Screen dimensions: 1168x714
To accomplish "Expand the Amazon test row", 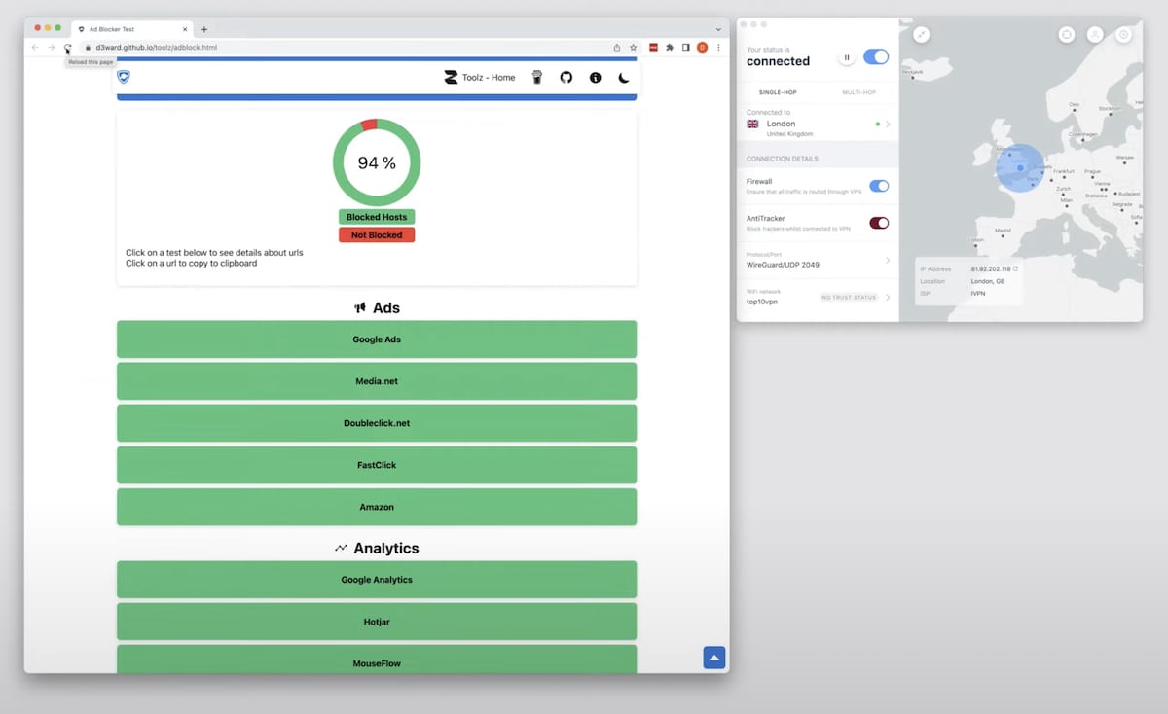I will tap(377, 507).
